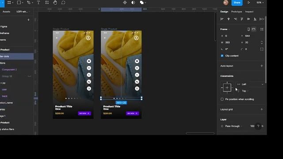This screenshot has height=159, width=283.
Task: Switch to the Design tab
Action: pos(224,11)
